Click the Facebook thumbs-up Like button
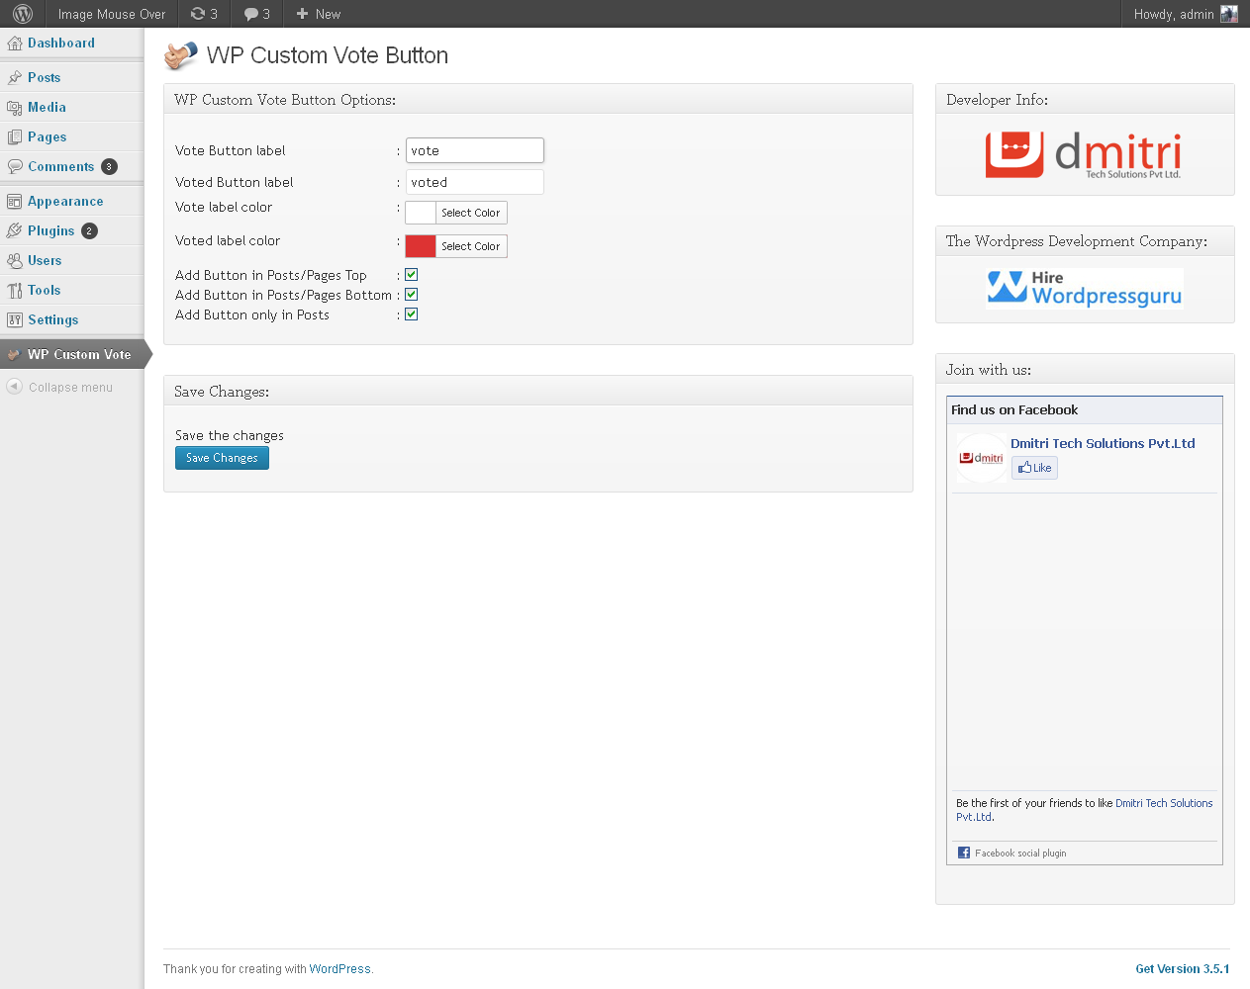Viewport: 1250px width, 989px height. coord(1034,468)
